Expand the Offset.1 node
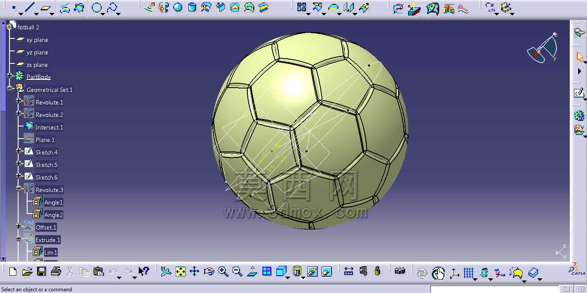Image resolution: width=587 pixels, height=293 pixels. pos(19,226)
